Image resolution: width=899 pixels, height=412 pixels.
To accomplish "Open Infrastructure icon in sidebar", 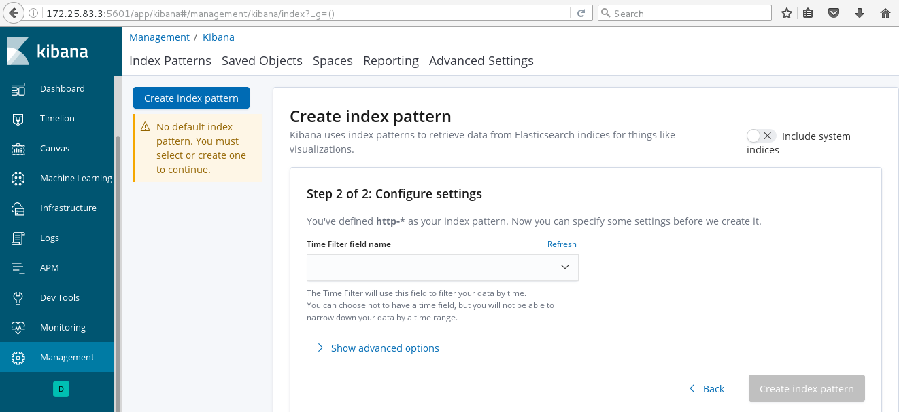I will (x=18, y=208).
